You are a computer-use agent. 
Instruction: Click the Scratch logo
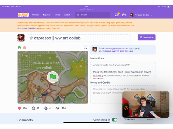23,15
